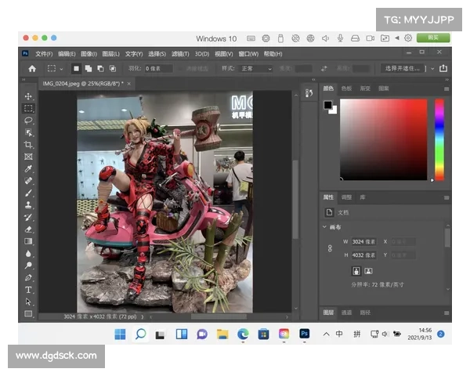Open the Windows Start button

click(120, 334)
